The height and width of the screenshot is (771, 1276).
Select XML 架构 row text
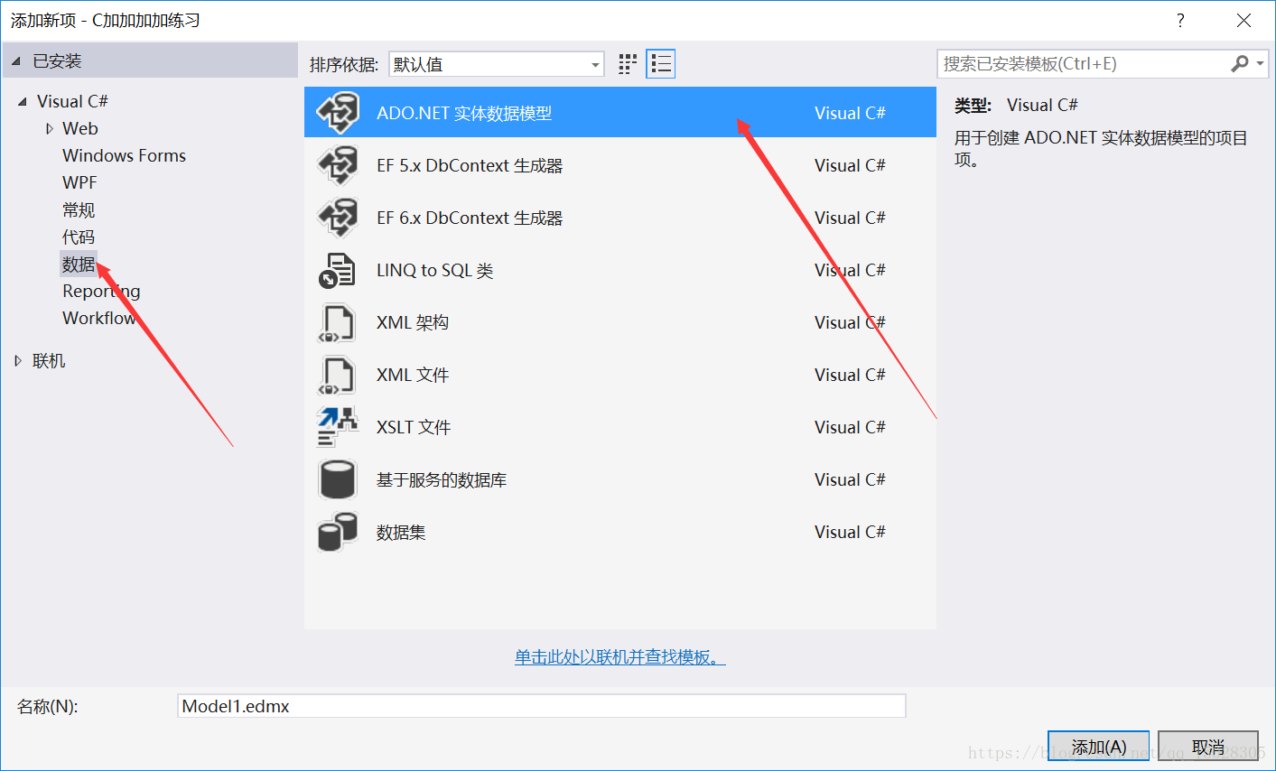(x=413, y=322)
